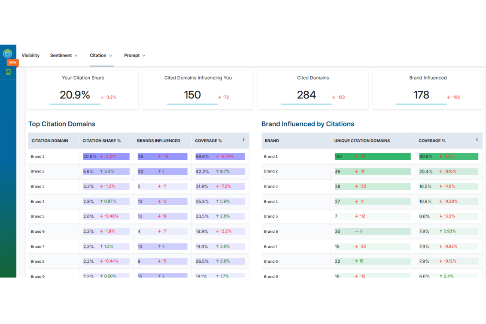Click the Cited Domains Influencing You card

point(198,90)
